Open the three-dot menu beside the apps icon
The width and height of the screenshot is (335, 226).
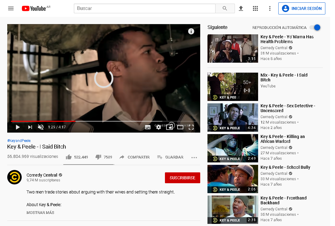(270, 8)
